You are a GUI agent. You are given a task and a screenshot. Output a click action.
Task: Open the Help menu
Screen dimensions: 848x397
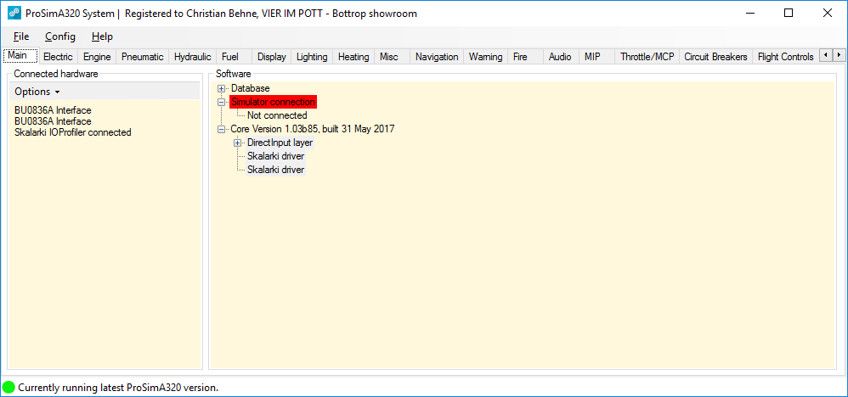(x=102, y=36)
